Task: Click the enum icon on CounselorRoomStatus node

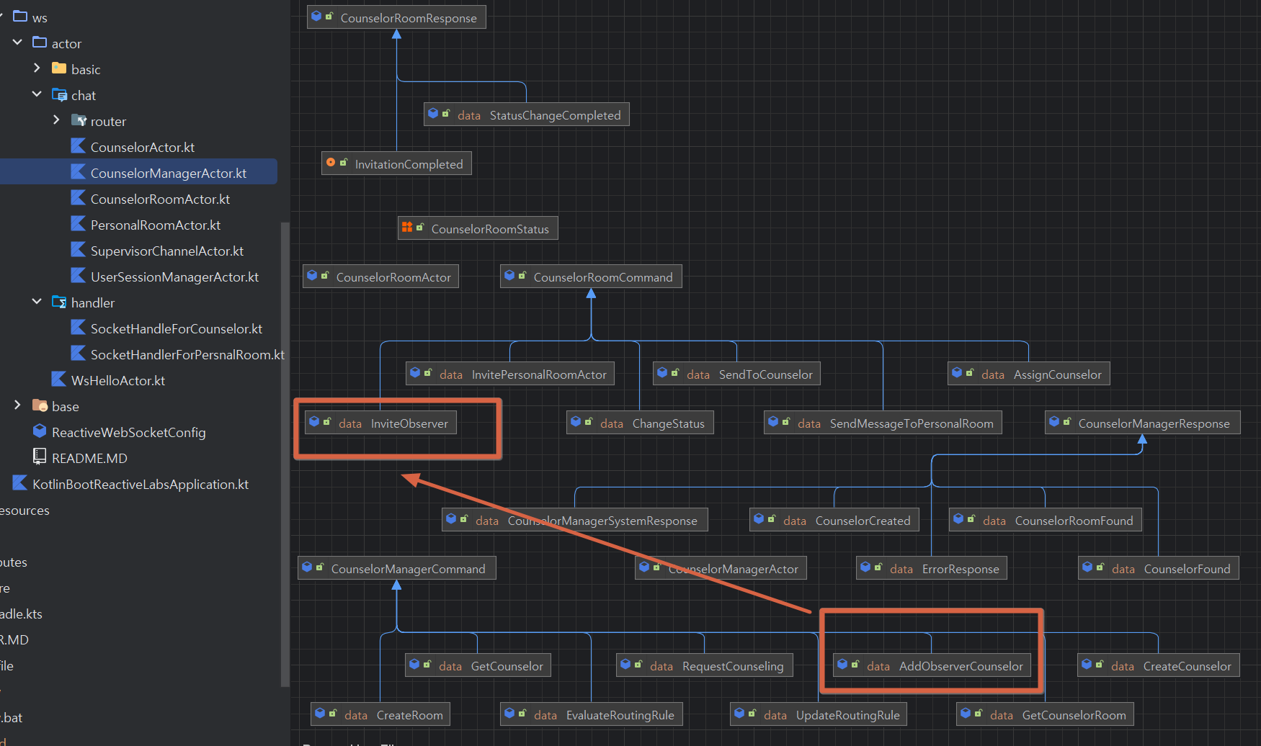Action: (x=407, y=228)
